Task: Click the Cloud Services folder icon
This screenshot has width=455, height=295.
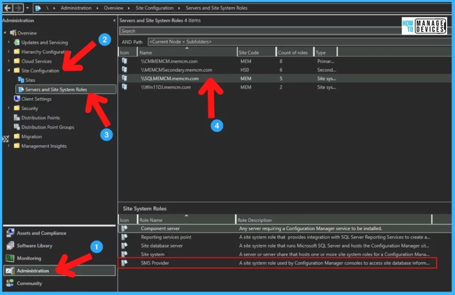Action: (17, 61)
